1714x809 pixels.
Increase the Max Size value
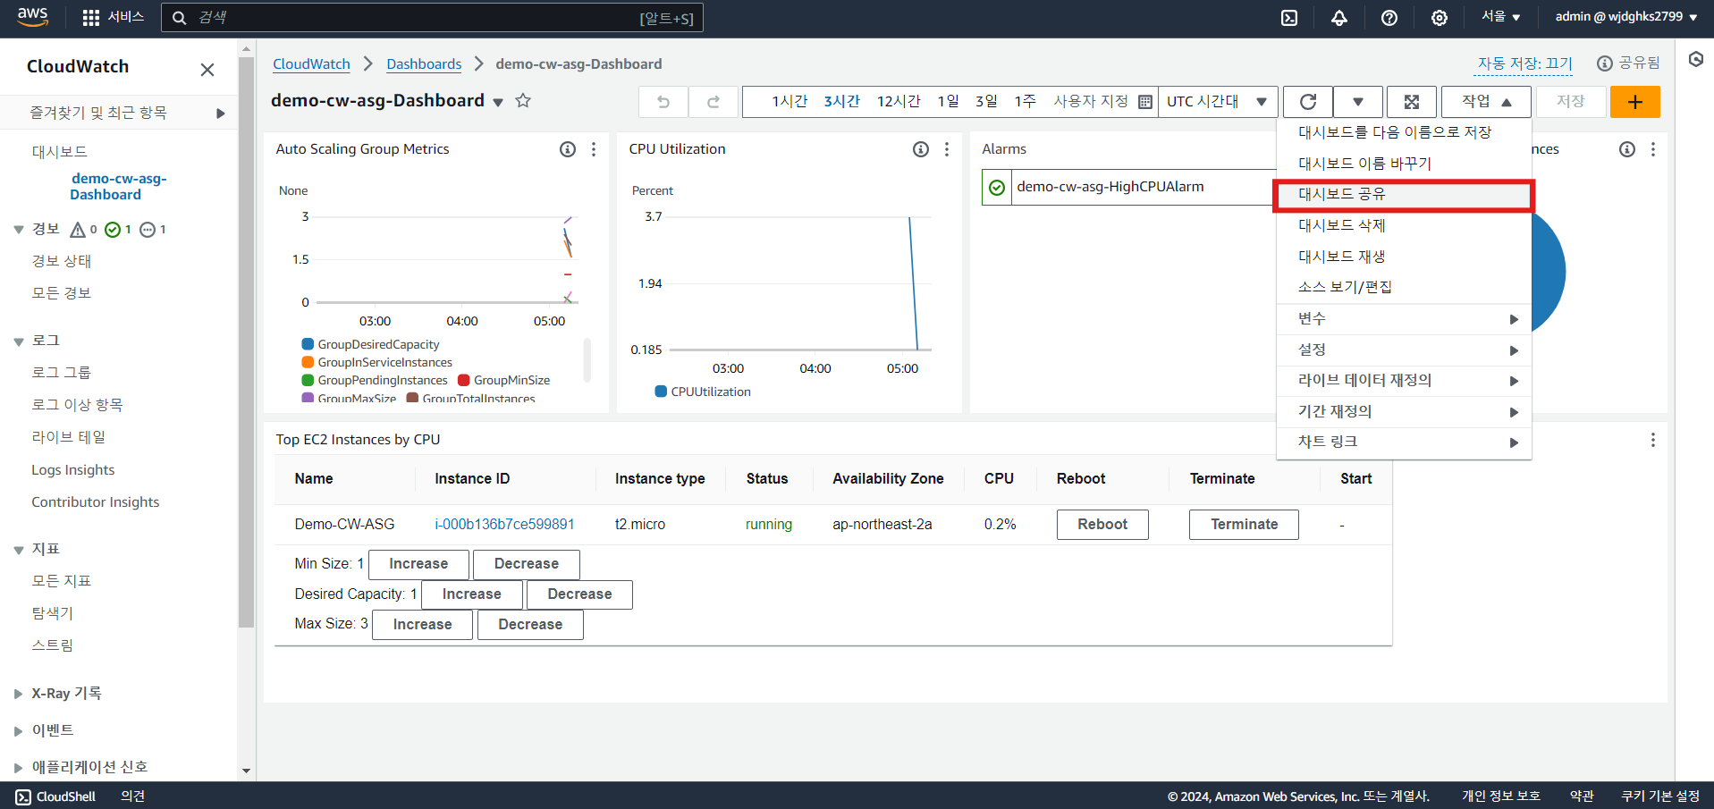[422, 625]
